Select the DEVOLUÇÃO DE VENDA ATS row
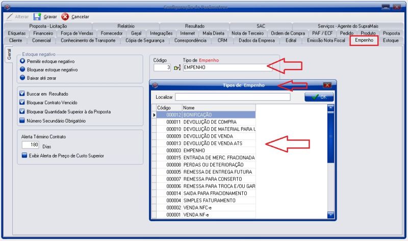Viewport: 408px width, 241px height. pos(206,143)
